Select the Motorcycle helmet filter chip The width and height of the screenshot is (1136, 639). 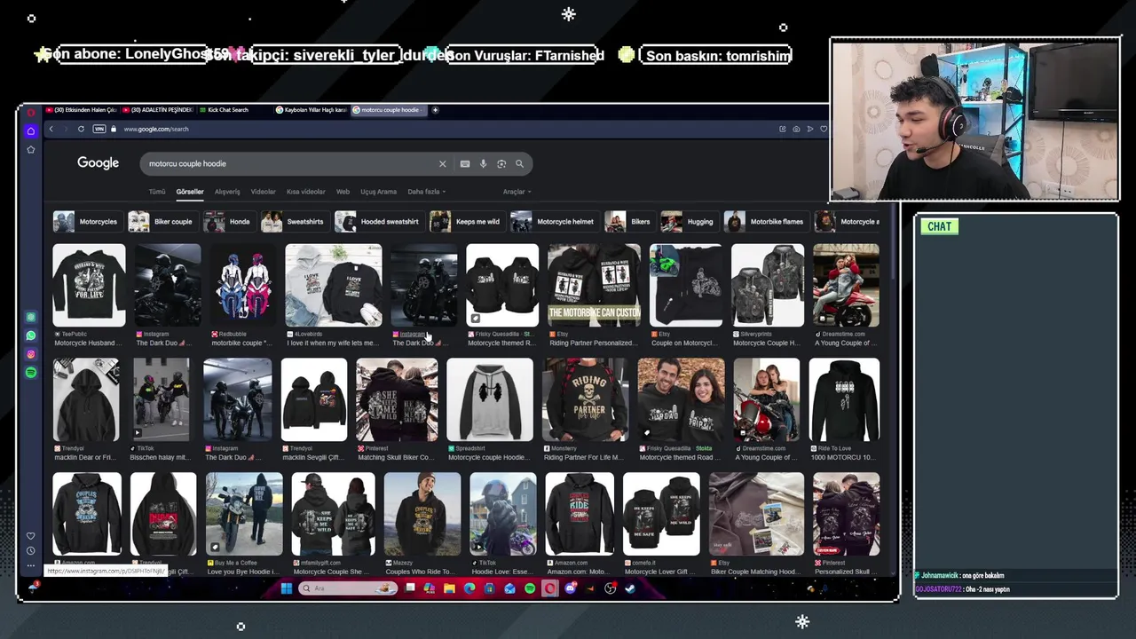(554, 222)
